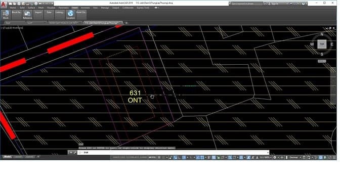Open the View ribbon tab
340x184 pixels.
click(x=95, y=8)
